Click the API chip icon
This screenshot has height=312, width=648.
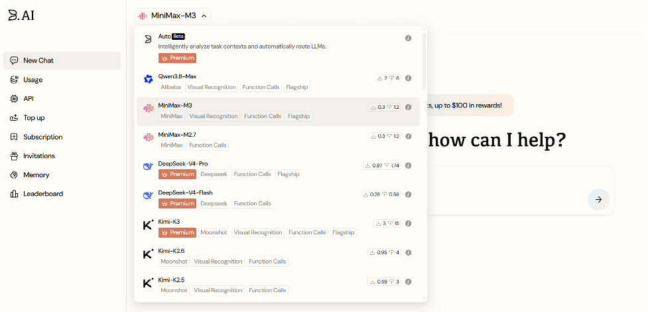14,98
